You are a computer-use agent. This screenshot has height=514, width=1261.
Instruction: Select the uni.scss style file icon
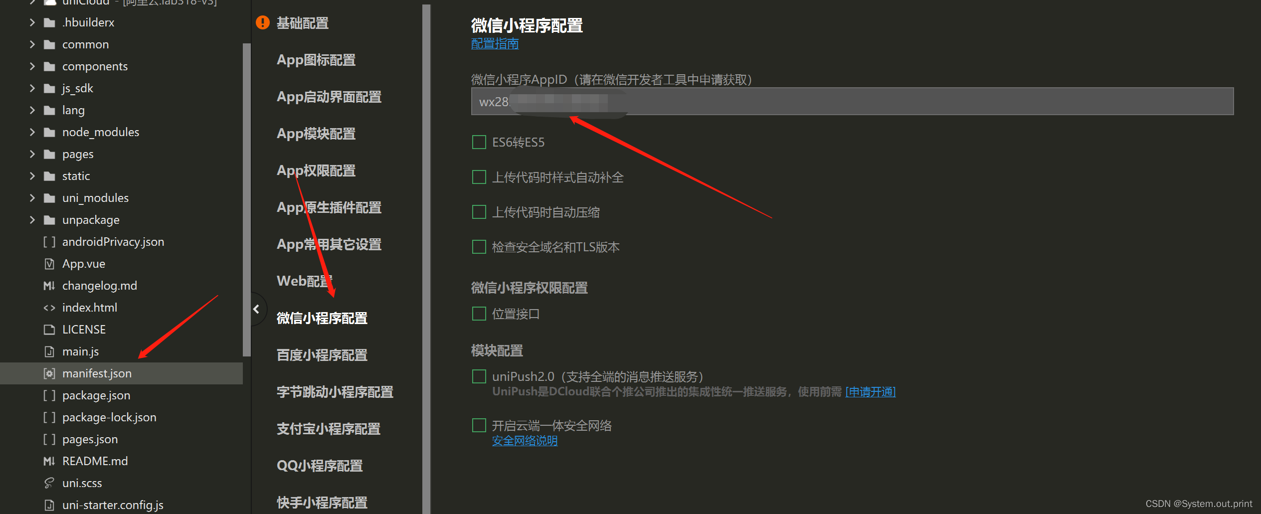click(48, 483)
